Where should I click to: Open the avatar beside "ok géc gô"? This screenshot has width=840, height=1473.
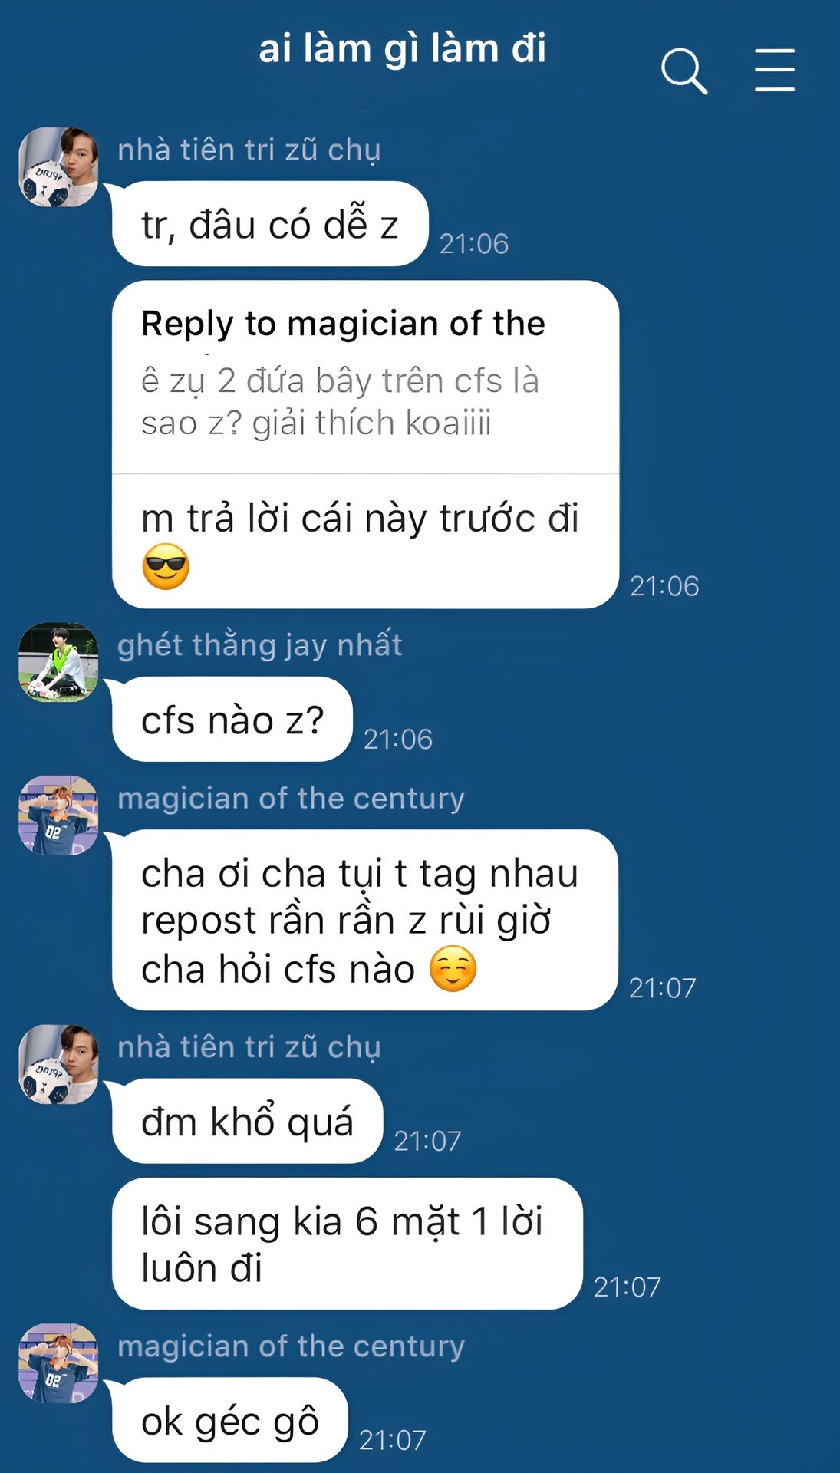point(58,1363)
